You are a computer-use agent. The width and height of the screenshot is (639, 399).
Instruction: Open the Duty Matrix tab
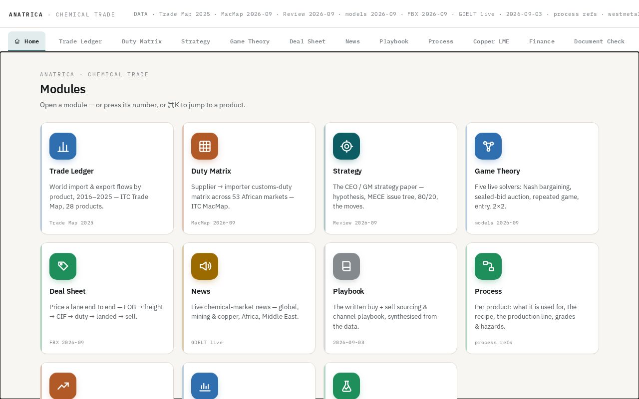142,41
